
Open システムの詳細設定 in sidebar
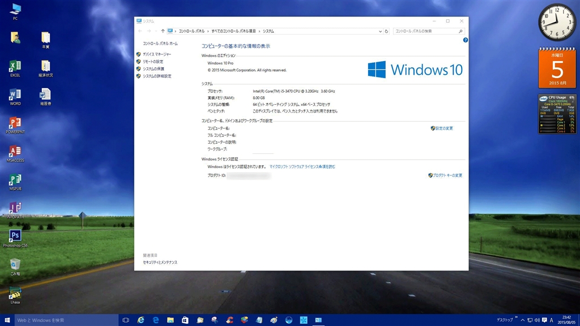pyautogui.click(x=156, y=76)
